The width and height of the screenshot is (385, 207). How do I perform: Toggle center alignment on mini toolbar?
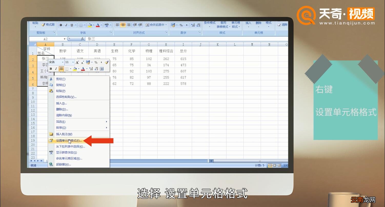click(x=61, y=69)
